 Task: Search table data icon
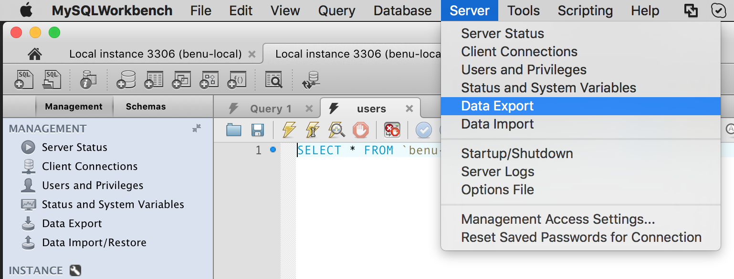tap(274, 80)
